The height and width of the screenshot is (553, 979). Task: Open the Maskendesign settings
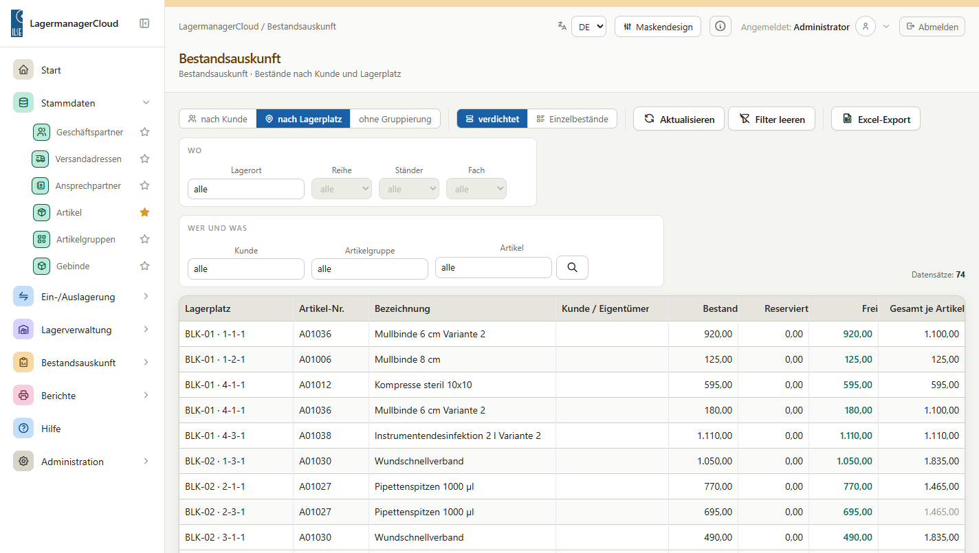pyautogui.click(x=658, y=27)
